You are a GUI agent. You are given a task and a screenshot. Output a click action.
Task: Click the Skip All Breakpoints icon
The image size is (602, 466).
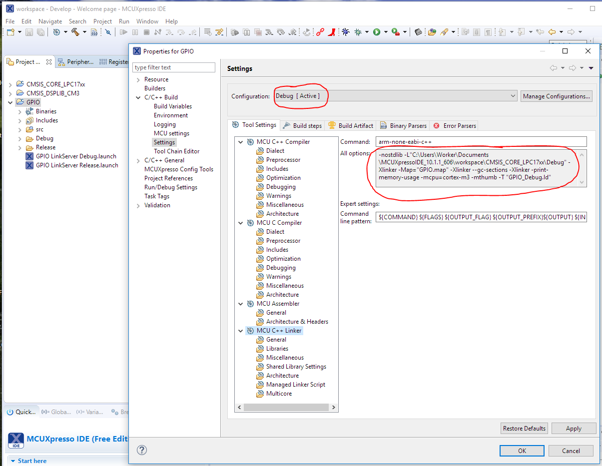(x=108, y=32)
